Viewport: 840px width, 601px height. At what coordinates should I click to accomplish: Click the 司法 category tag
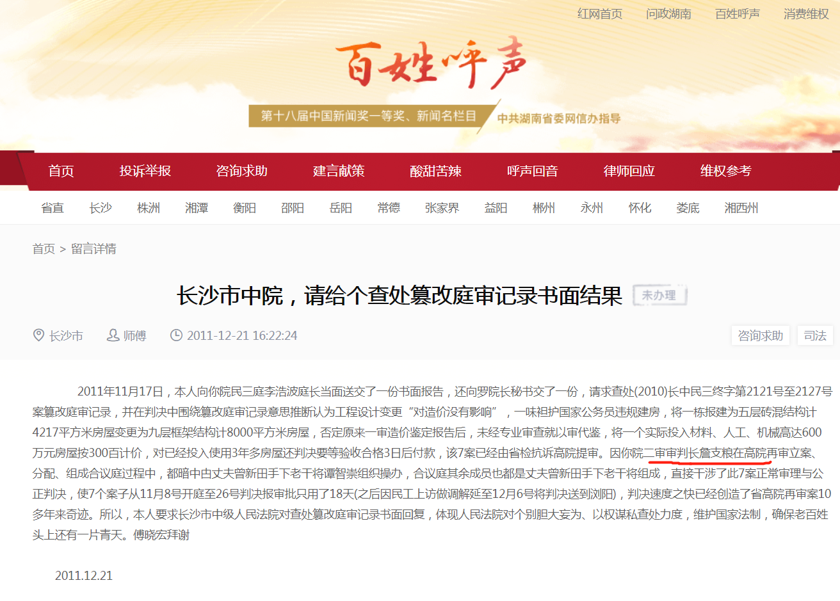pyautogui.click(x=814, y=336)
